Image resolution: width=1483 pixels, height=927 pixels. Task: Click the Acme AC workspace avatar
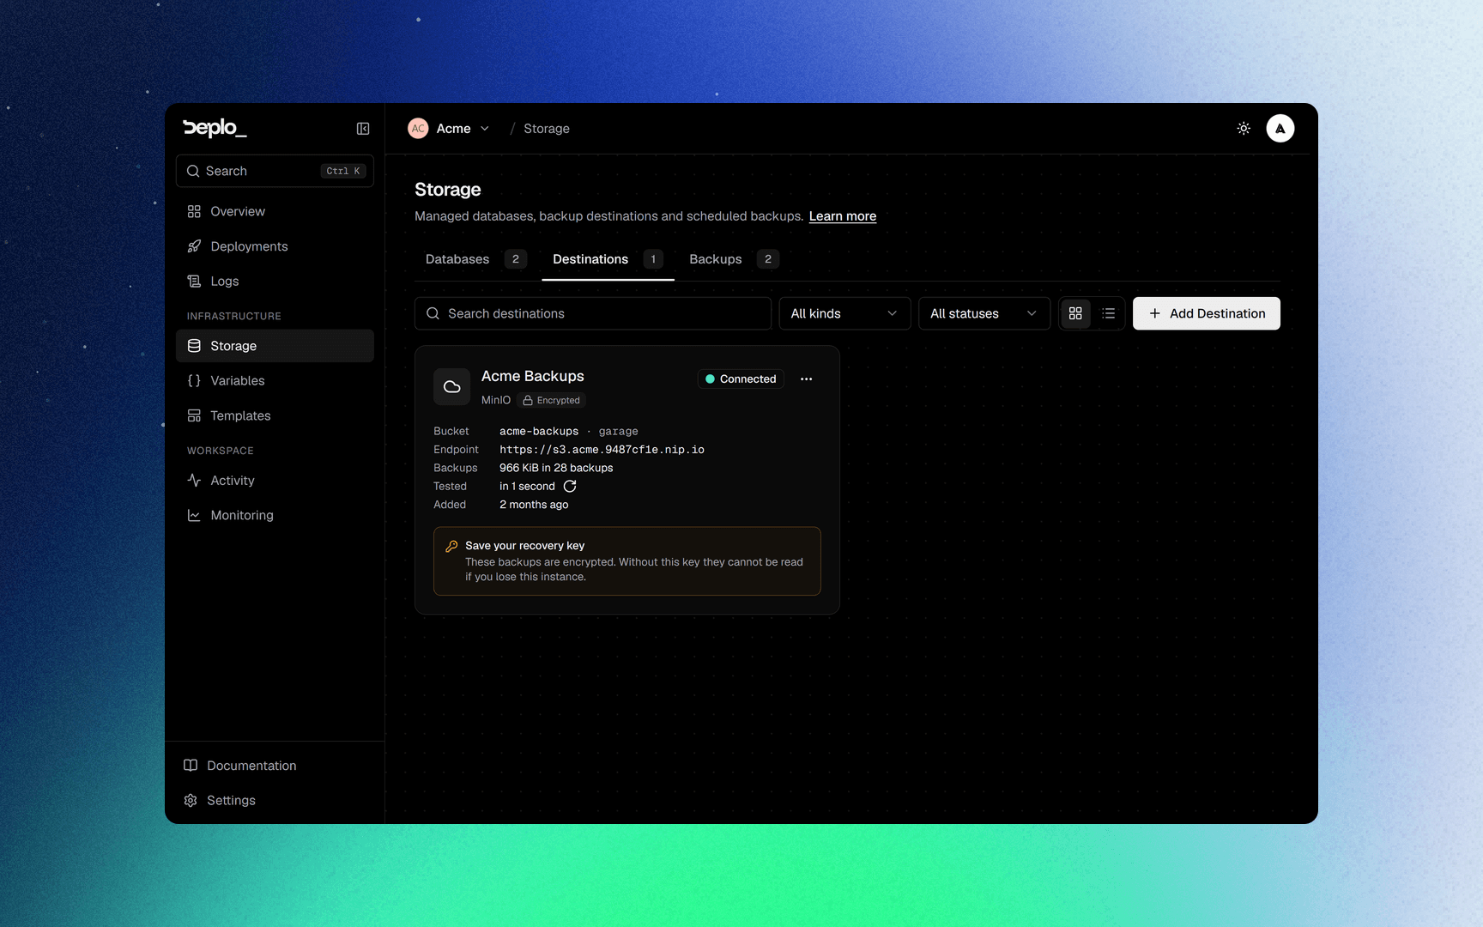[418, 129]
